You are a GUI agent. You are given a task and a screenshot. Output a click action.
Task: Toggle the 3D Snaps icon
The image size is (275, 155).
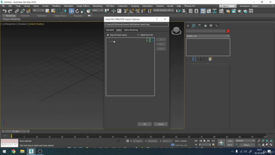(126, 11)
